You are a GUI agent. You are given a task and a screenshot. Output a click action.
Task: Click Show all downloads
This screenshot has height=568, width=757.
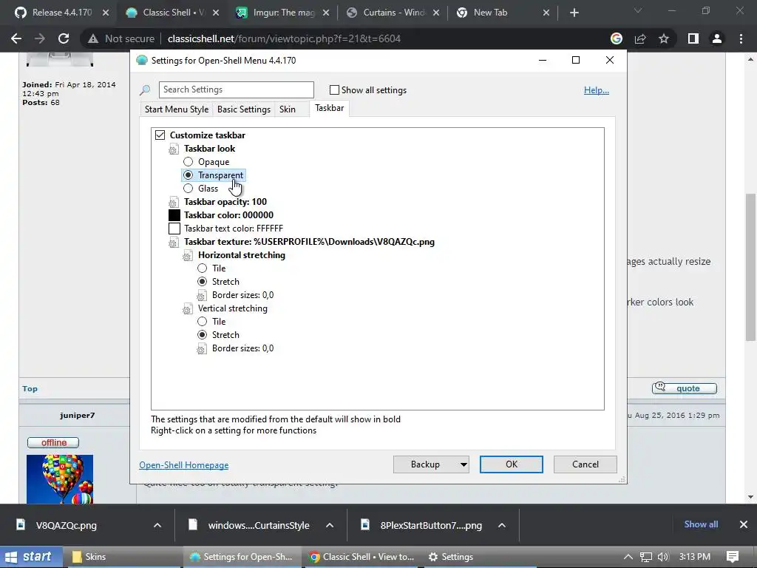[701, 524]
